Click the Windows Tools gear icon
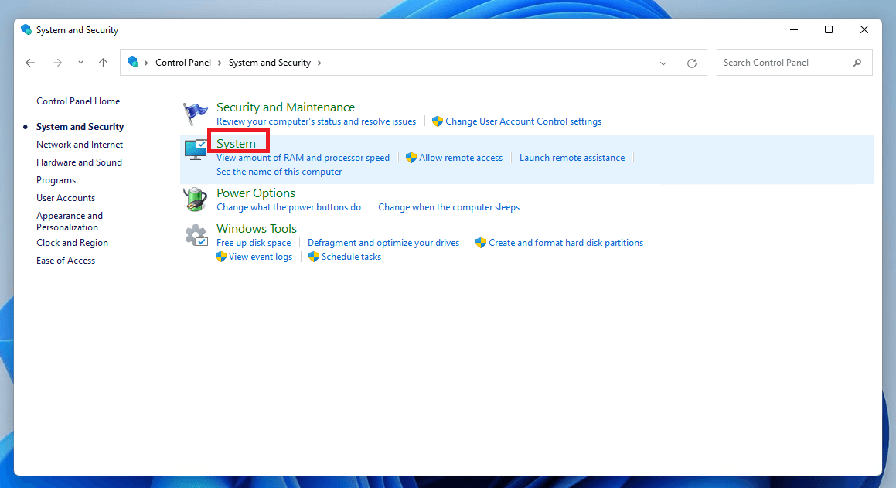This screenshot has height=488, width=896. click(x=196, y=235)
